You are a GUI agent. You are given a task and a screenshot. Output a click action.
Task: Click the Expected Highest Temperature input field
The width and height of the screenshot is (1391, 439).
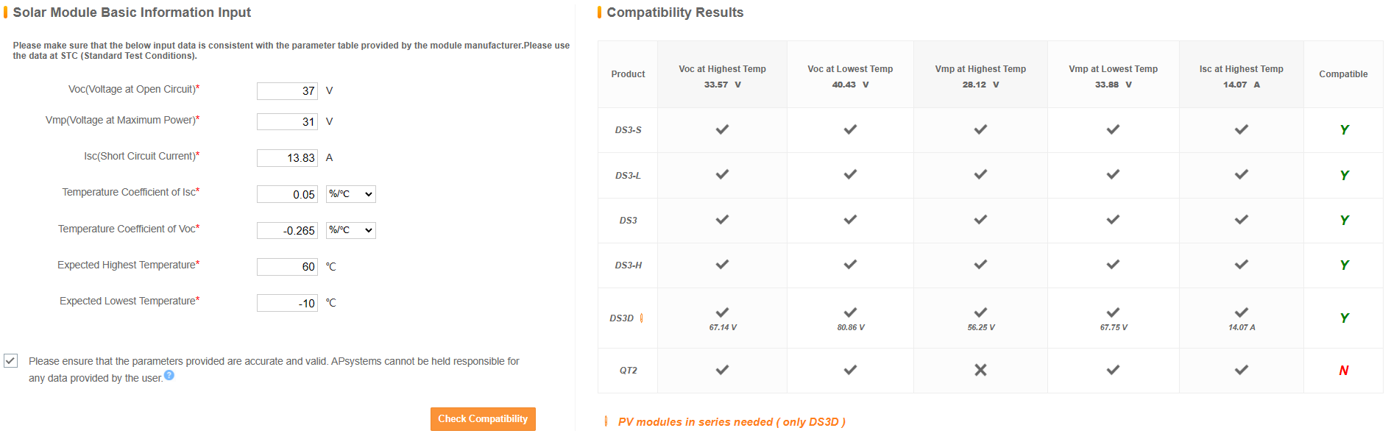point(287,267)
